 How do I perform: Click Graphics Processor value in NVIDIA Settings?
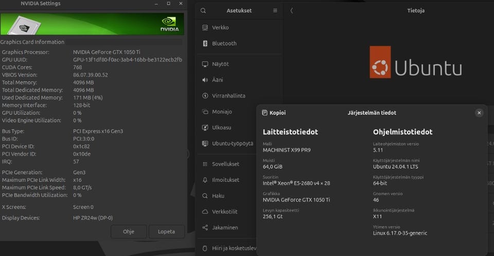point(107,52)
